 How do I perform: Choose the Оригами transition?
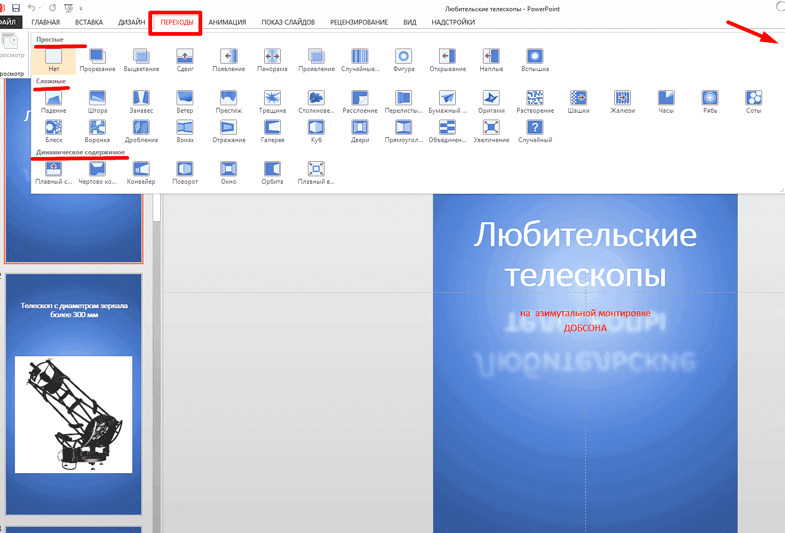(x=491, y=101)
